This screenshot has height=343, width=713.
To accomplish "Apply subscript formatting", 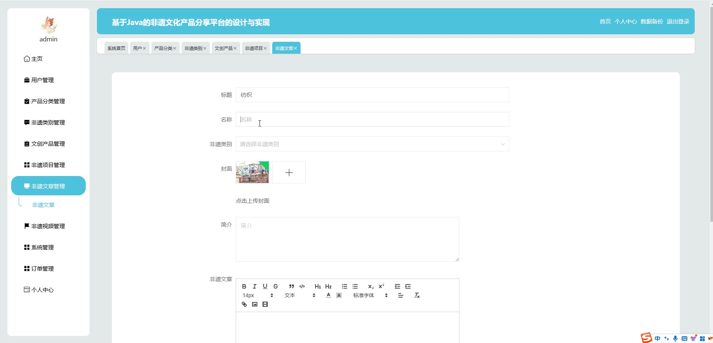I will click(371, 286).
